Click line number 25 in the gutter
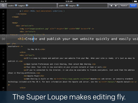 [x=3, y=29]
